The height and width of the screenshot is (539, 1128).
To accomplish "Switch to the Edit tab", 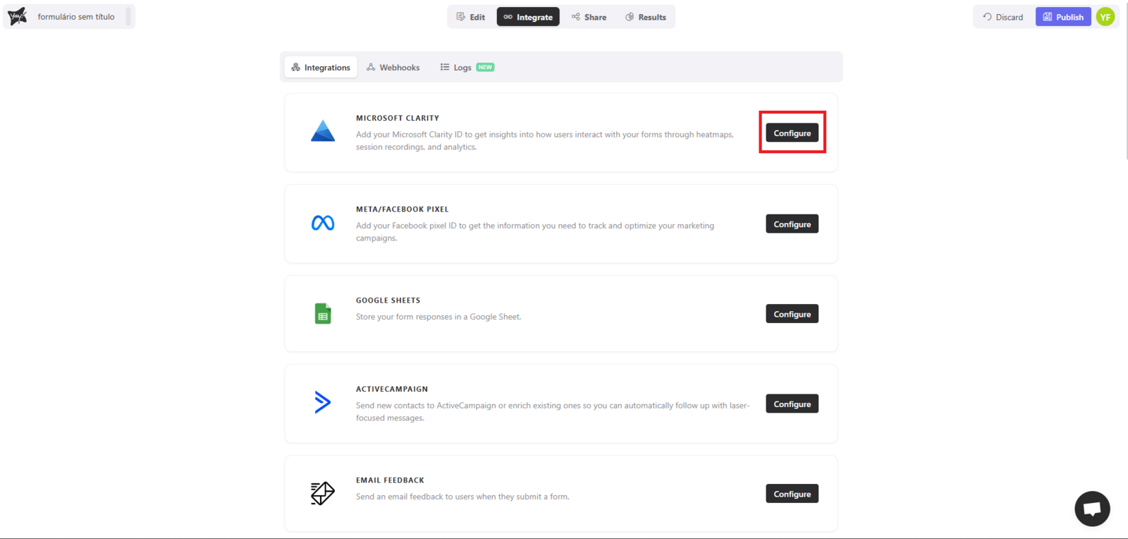I will pos(471,17).
